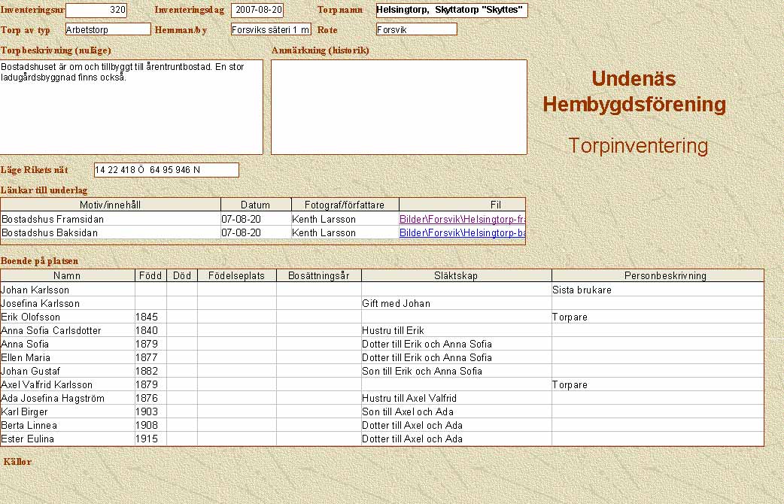Click the Släktskap column header
Image resolution: width=784 pixels, height=504 pixels.
click(x=456, y=275)
